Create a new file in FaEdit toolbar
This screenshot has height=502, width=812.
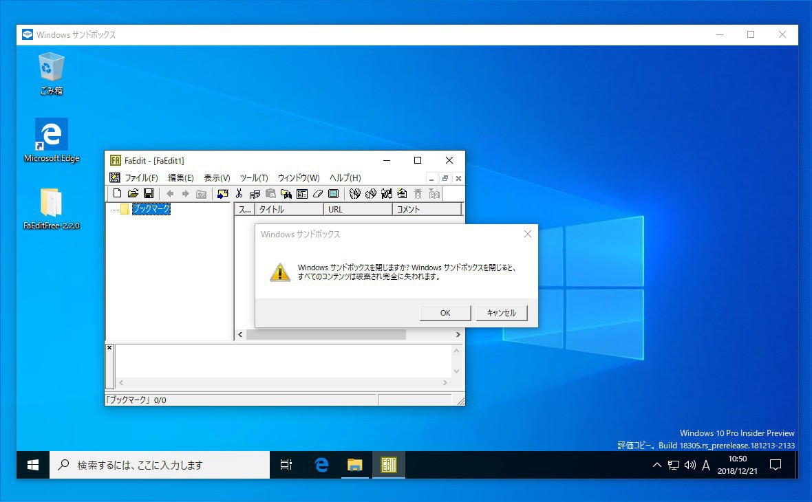click(117, 193)
